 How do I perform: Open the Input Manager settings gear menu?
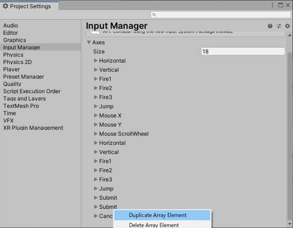(x=288, y=26)
